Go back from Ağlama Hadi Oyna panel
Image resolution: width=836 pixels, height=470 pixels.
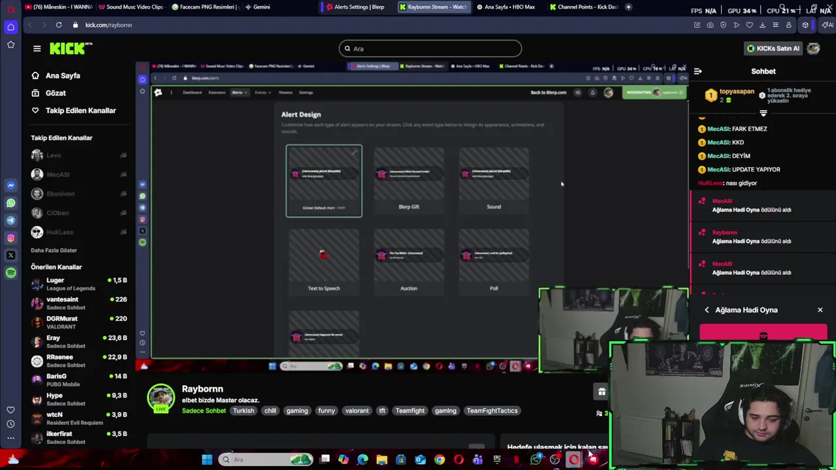point(707,310)
